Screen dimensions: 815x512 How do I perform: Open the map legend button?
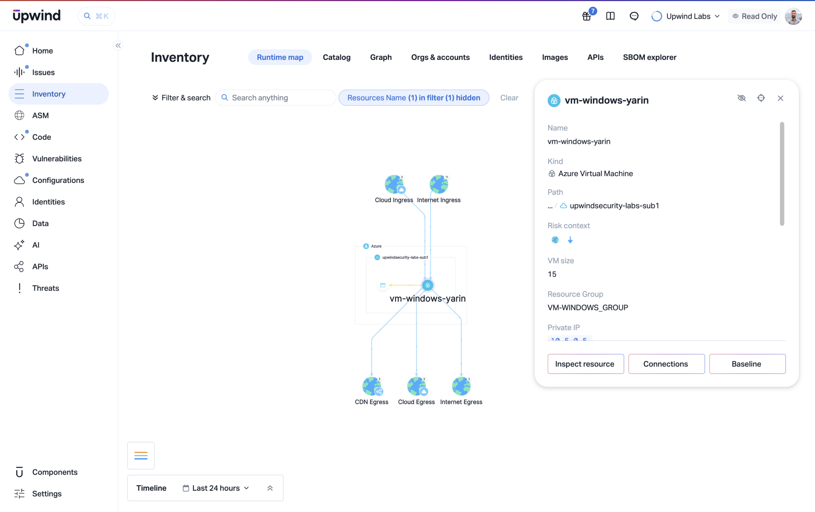[x=141, y=456]
